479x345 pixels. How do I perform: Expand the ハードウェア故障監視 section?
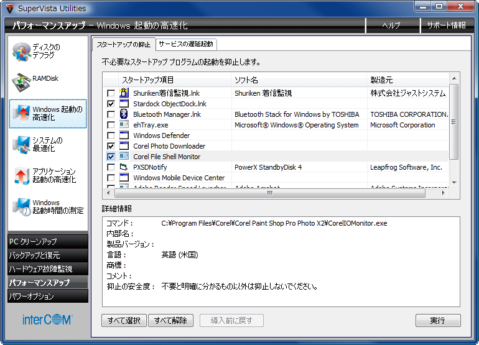click(48, 269)
